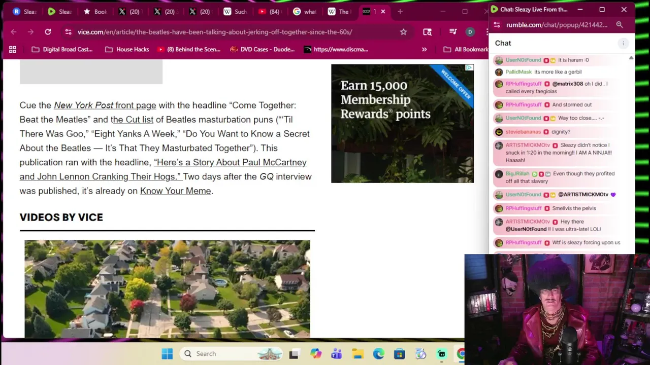Close the active vice.com tab
The width and height of the screenshot is (650, 365).
[383, 11]
